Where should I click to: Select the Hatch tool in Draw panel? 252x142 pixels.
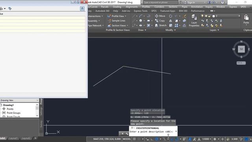(148, 25)
